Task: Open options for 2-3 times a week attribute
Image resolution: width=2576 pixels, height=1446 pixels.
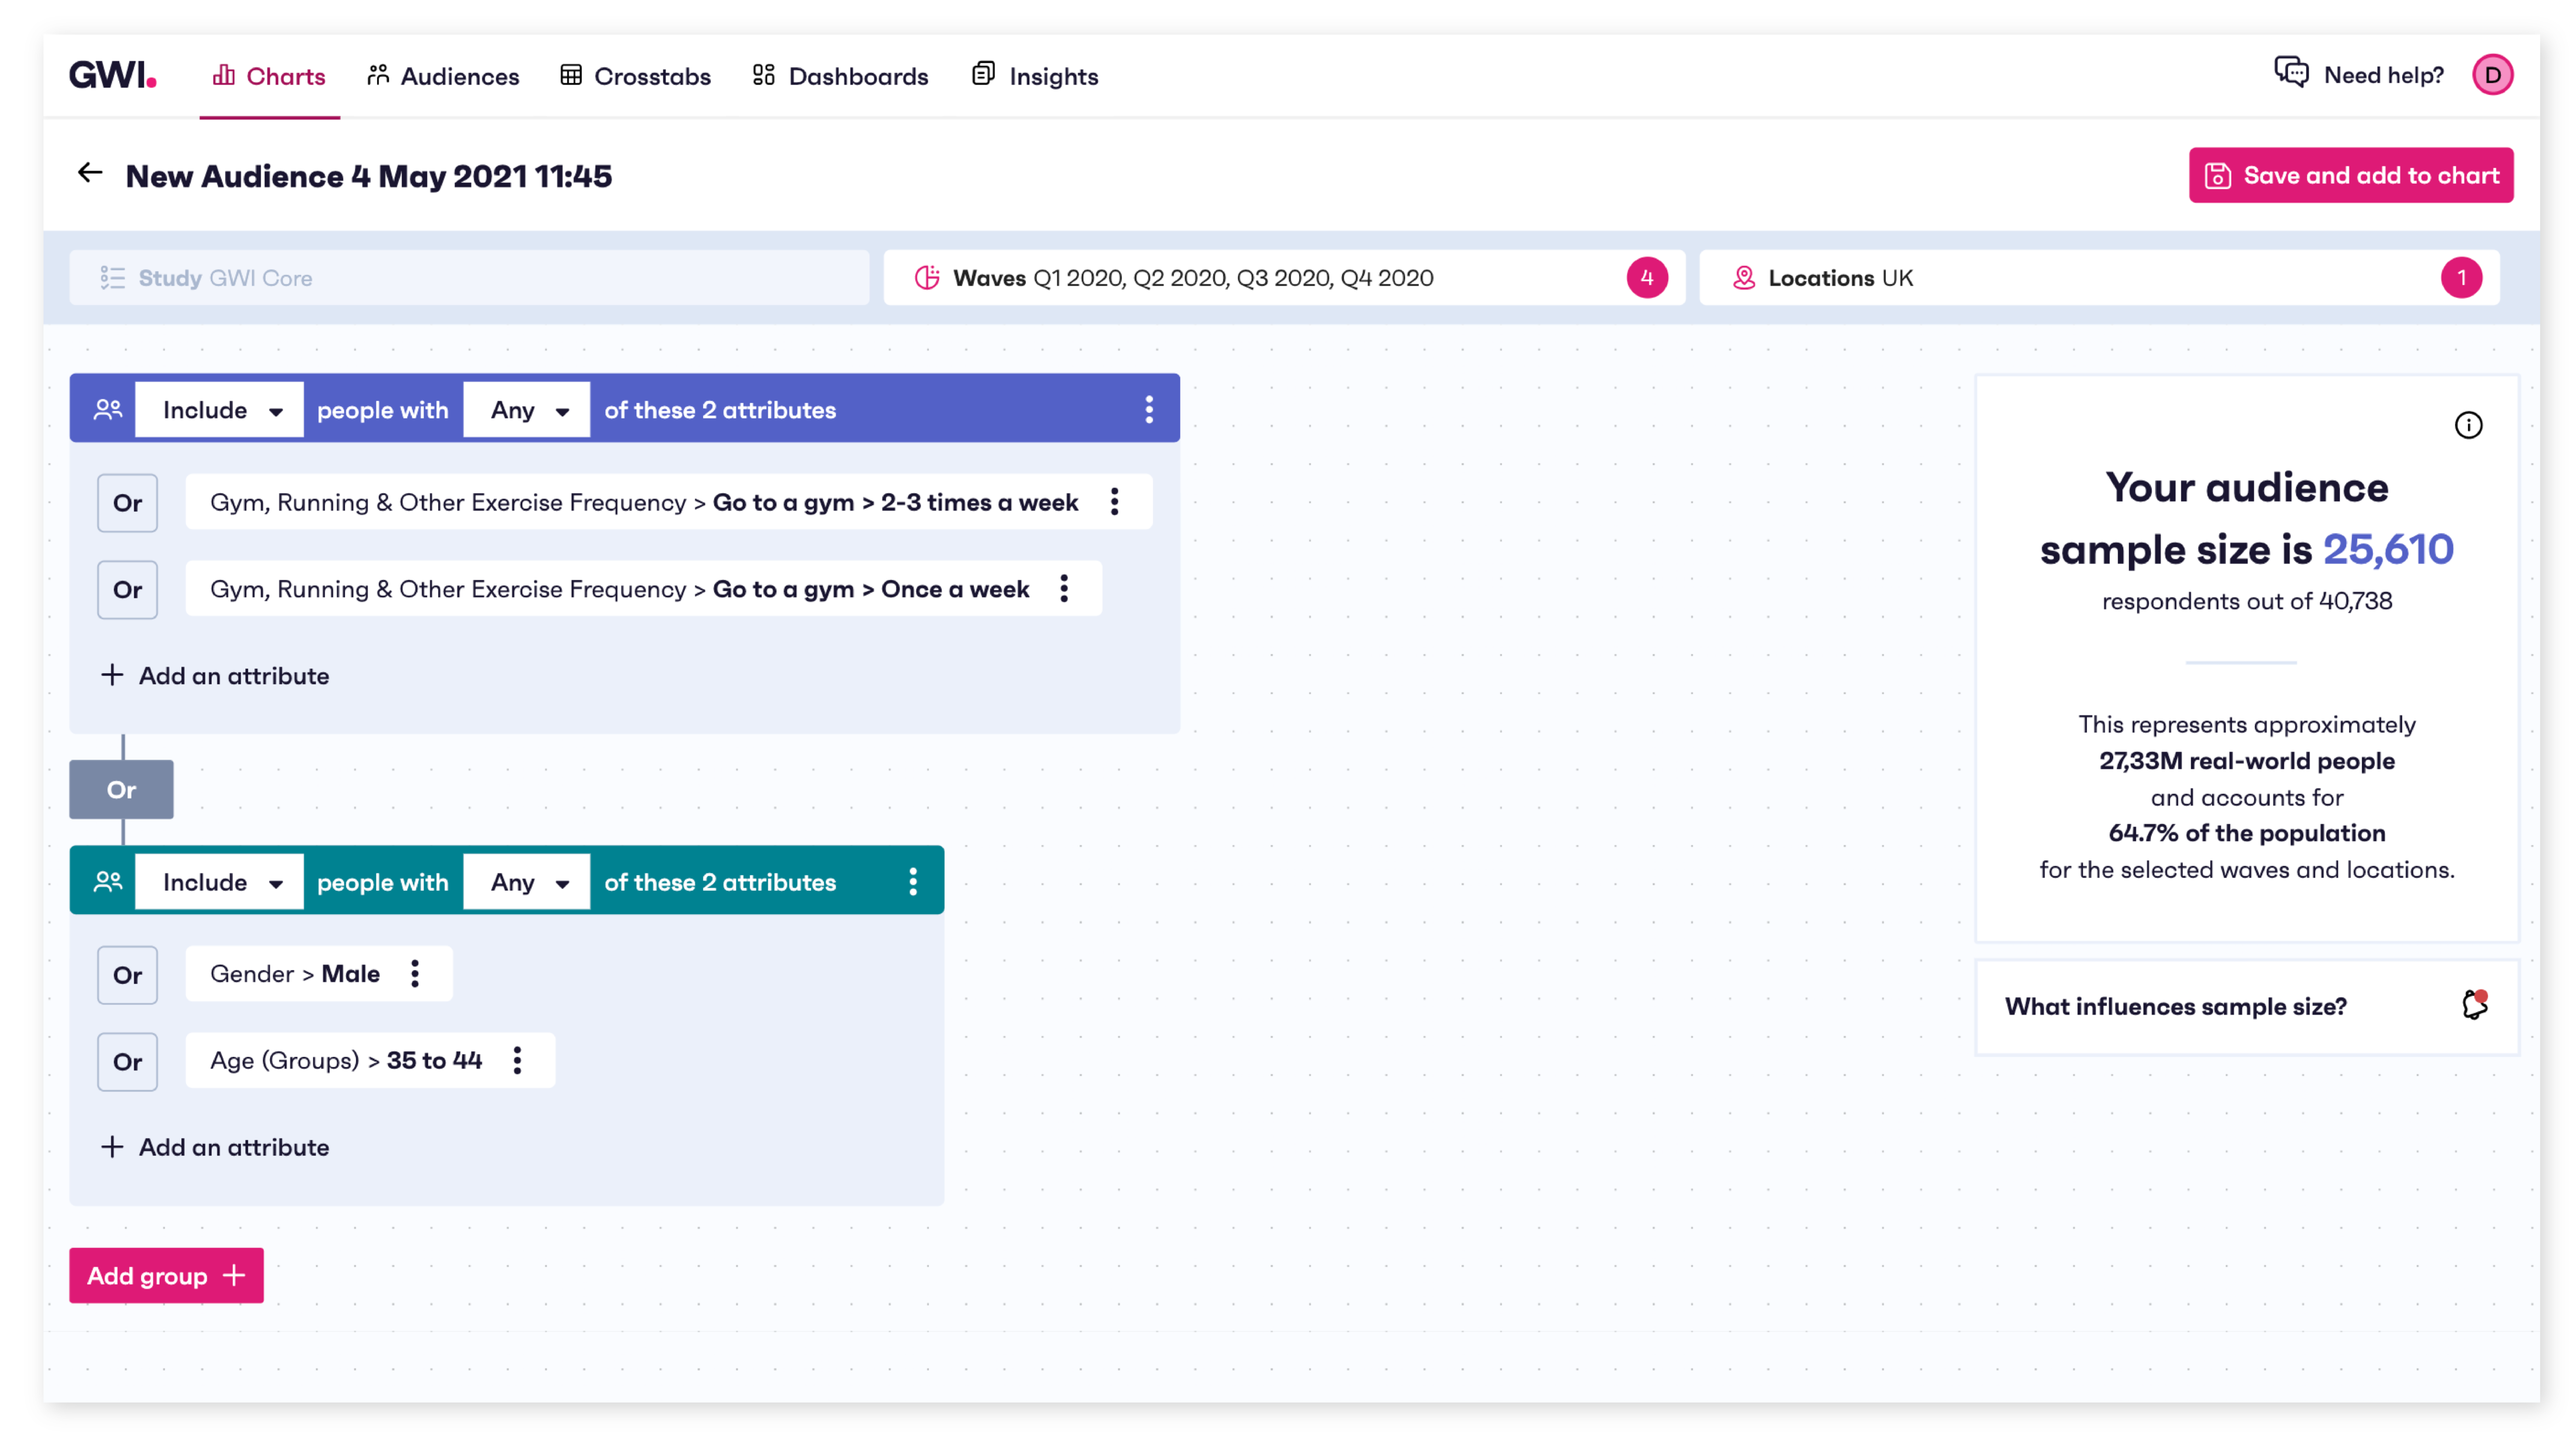Action: [x=1114, y=502]
